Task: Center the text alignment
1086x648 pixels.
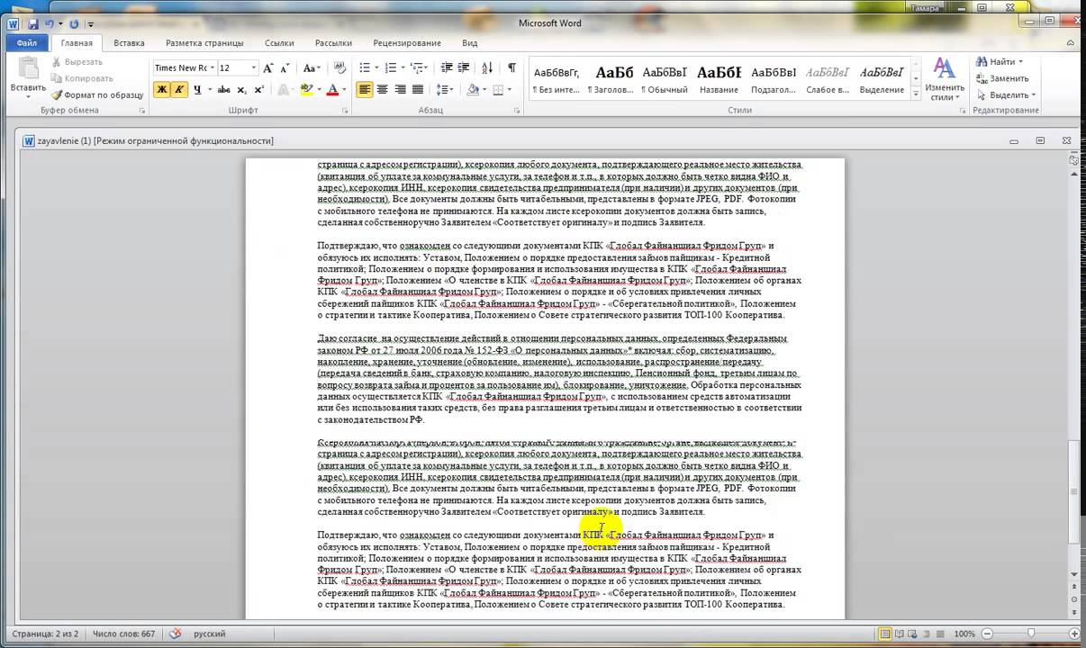Action: coord(383,89)
